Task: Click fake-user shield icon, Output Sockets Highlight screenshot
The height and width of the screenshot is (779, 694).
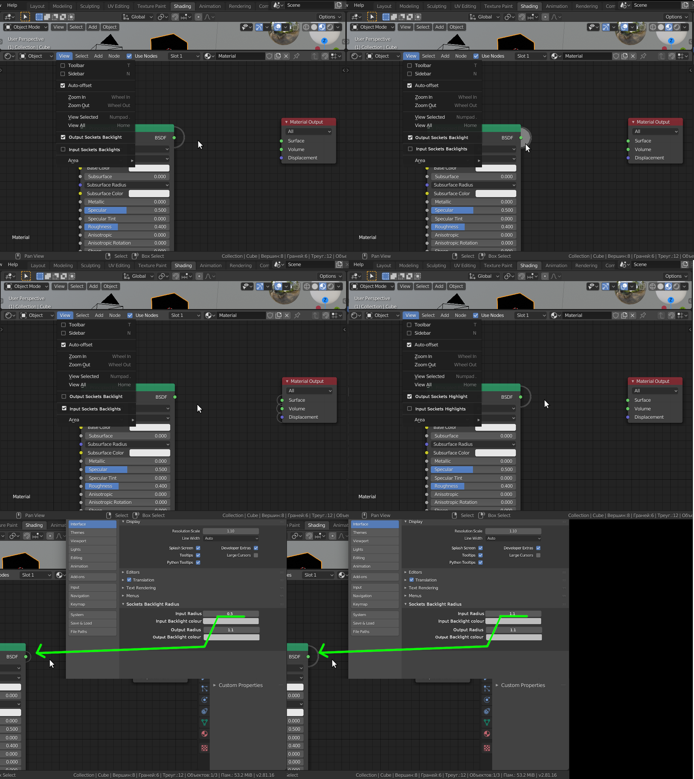Action: pos(615,315)
